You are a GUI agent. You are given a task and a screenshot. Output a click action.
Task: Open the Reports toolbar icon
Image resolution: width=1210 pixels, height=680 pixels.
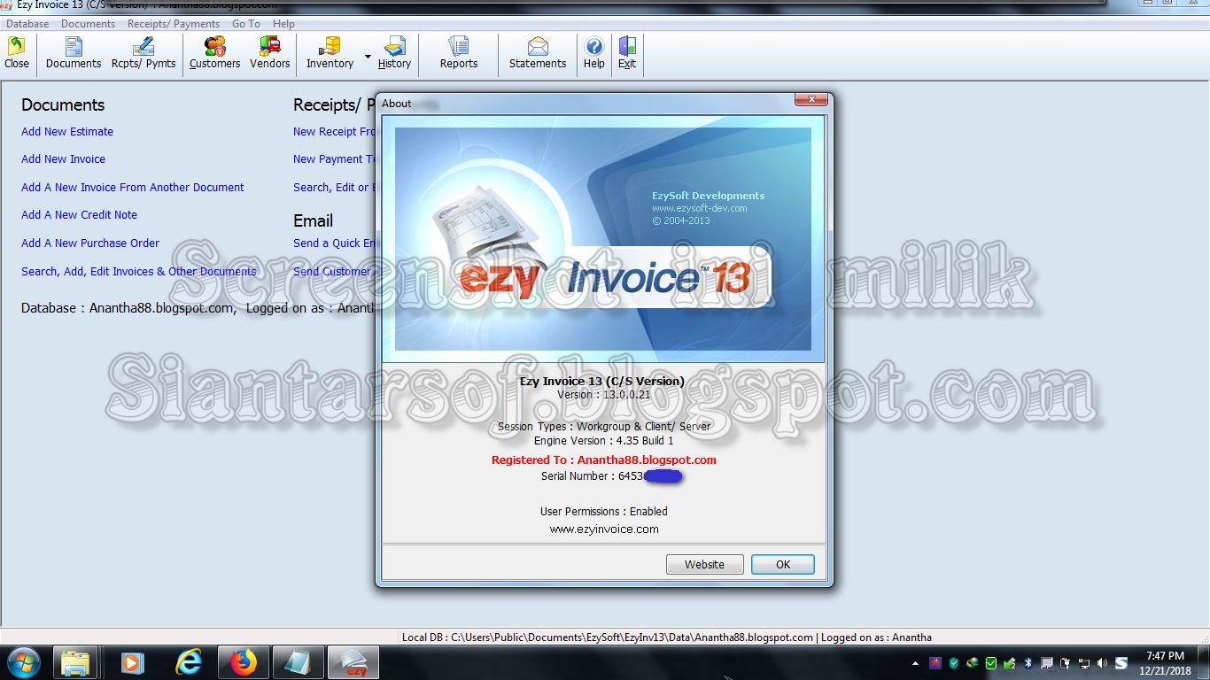click(x=459, y=53)
